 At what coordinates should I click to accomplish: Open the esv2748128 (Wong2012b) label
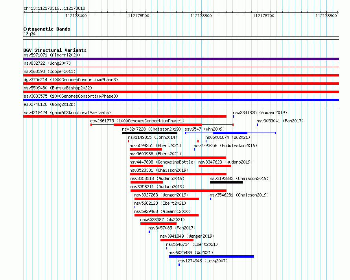[x=50, y=104]
